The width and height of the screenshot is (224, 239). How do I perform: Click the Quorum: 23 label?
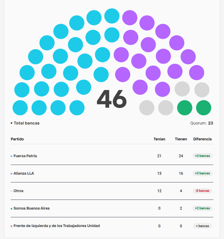(x=202, y=123)
